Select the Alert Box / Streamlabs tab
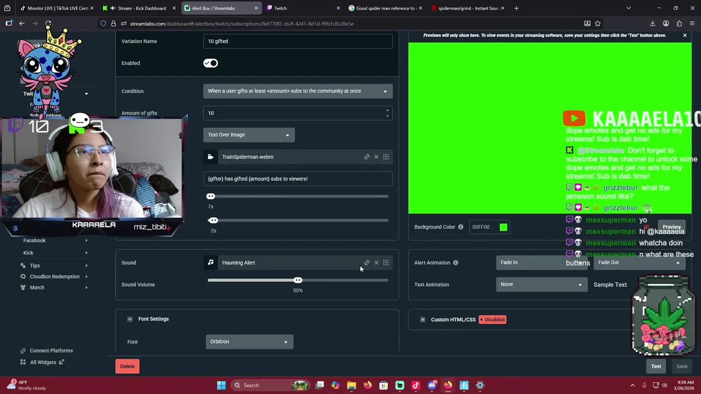Image resolution: width=701 pixels, height=394 pixels. click(221, 8)
